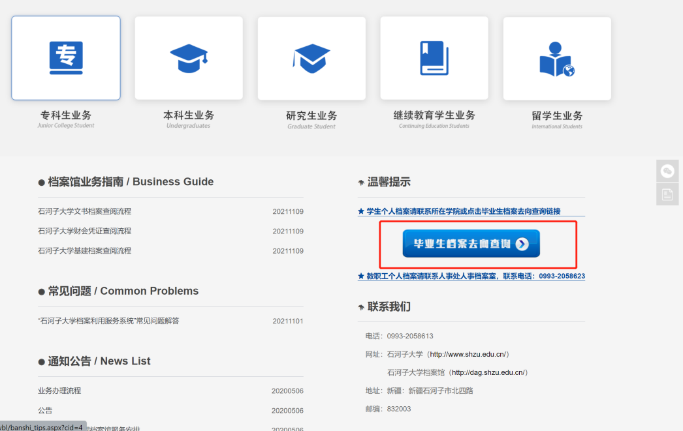The height and width of the screenshot is (431, 683).
Task: Click the 专科生业务 junior college icon
Action: 66,58
